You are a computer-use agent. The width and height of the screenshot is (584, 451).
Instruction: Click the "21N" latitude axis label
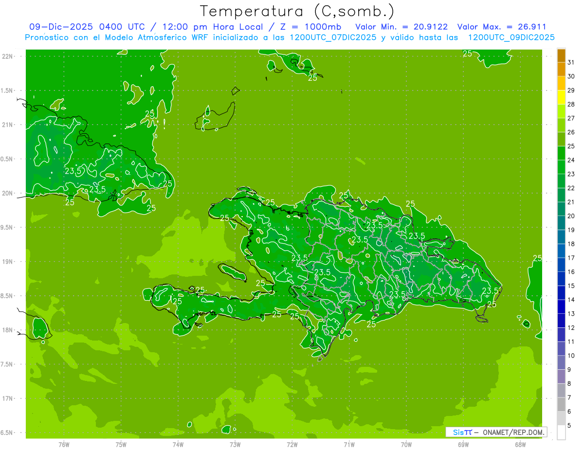click(7, 125)
